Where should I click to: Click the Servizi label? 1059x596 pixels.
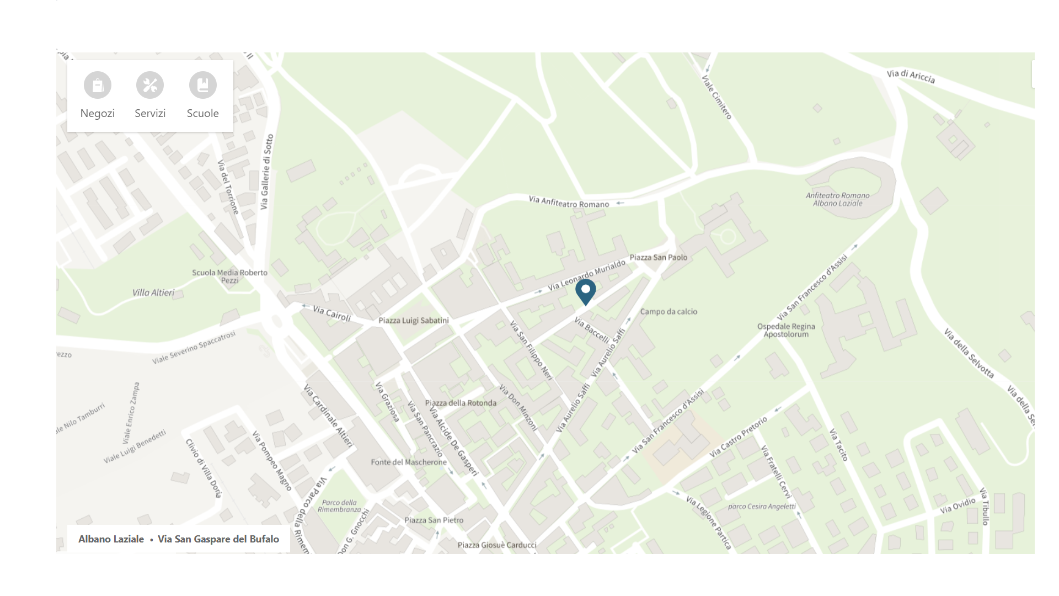150,113
